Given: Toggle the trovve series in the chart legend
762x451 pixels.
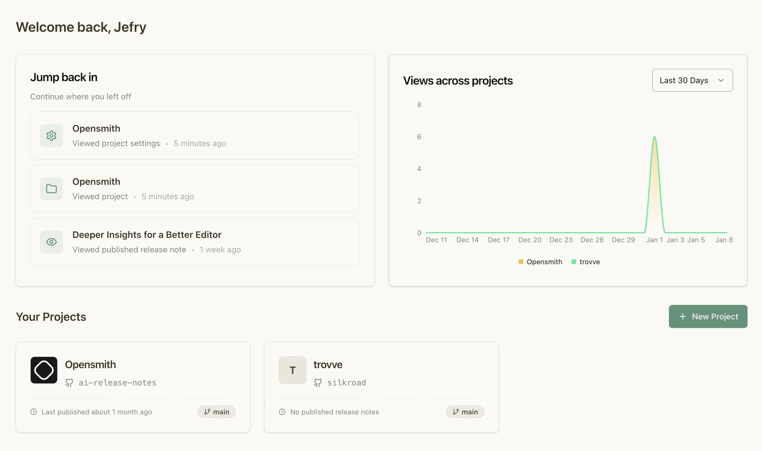Looking at the screenshot, I should [x=585, y=262].
